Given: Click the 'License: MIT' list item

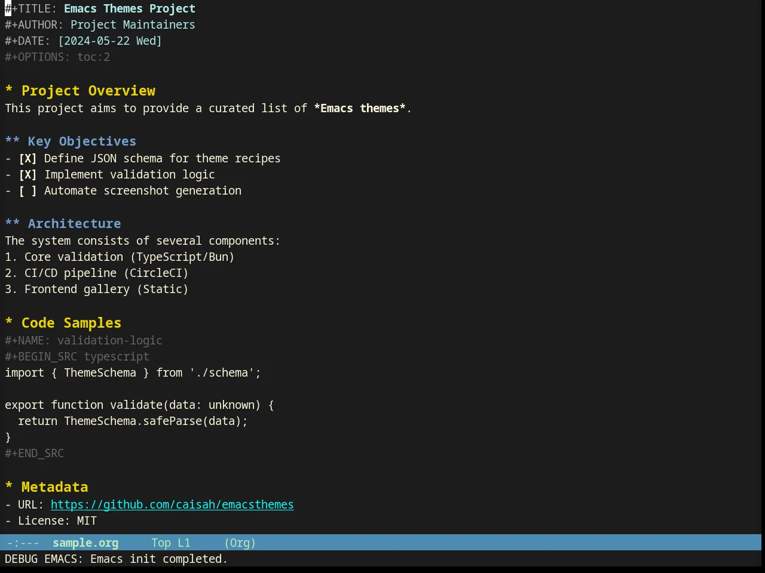Looking at the screenshot, I should (51, 521).
